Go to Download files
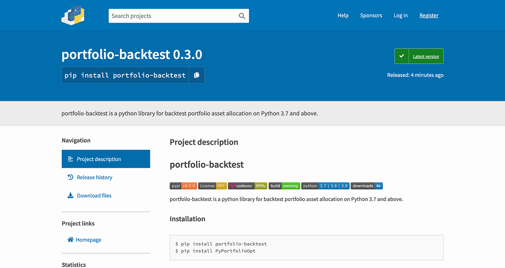 94,195
